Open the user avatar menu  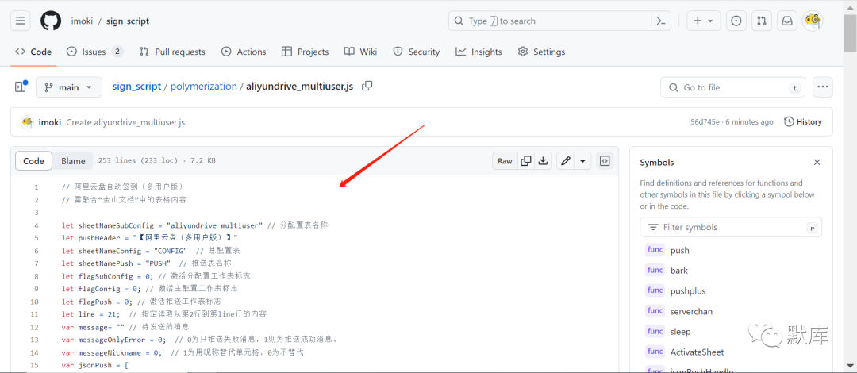[x=813, y=21]
